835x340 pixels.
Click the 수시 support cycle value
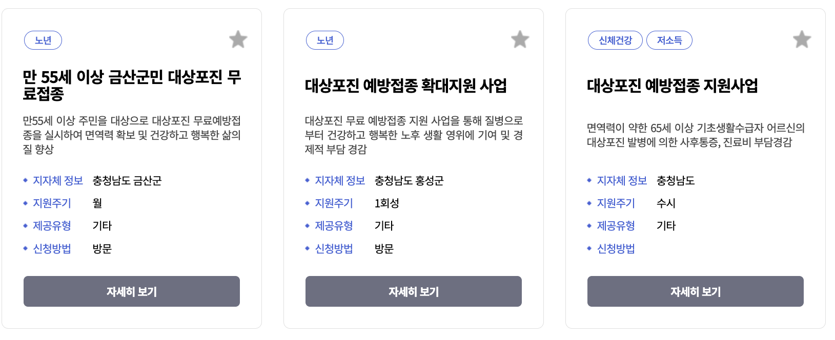pos(666,203)
